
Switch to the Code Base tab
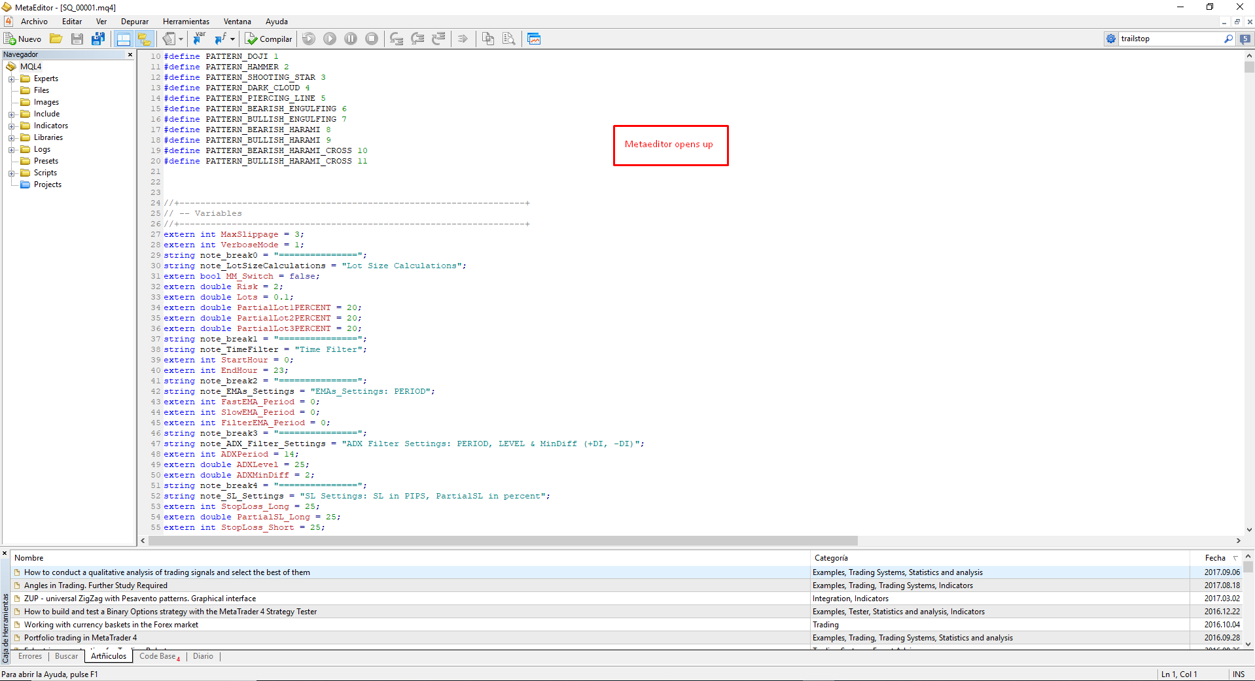(159, 656)
